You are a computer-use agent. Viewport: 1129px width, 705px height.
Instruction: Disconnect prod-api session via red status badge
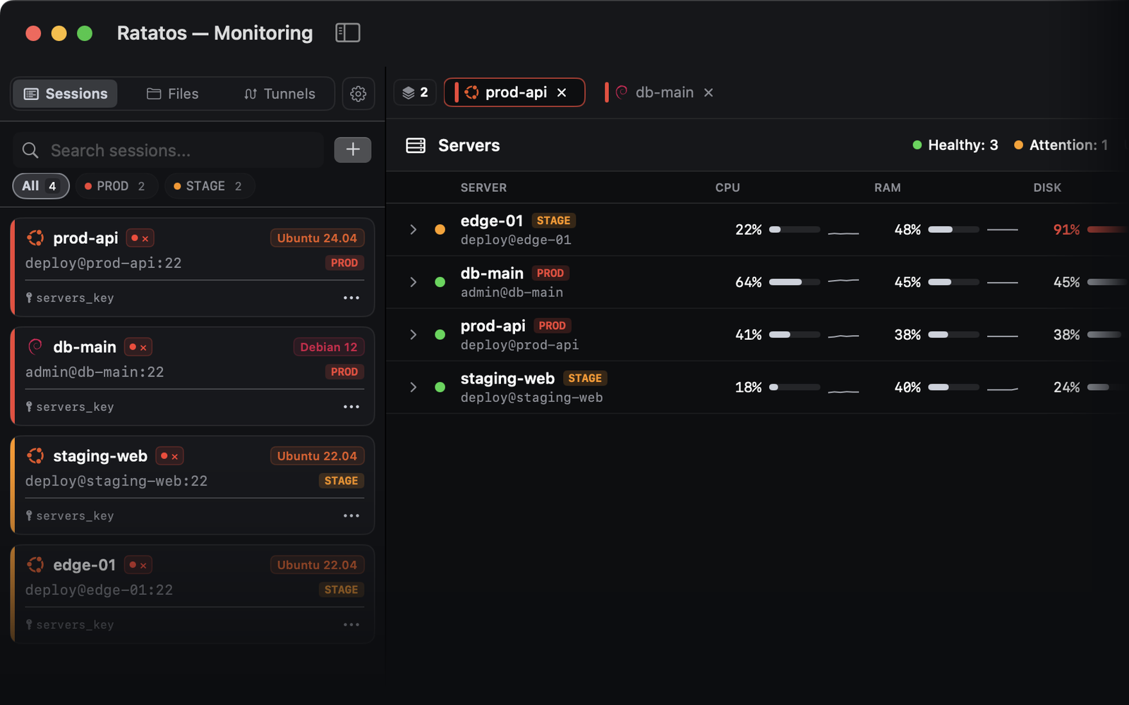pos(140,238)
